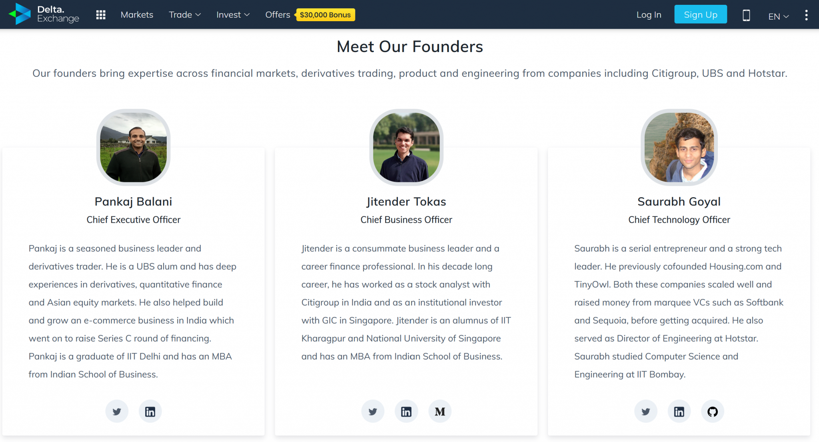Open the apps grid menu icon
The height and width of the screenshot is (442, 819).
tap(101, 15)
